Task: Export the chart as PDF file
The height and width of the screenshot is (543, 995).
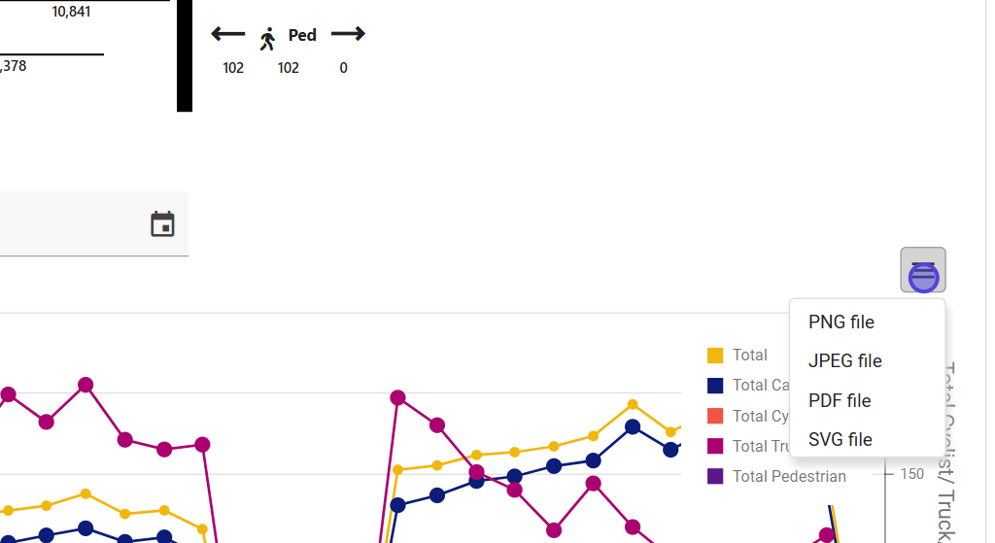Action: pyautogui.click(x=840, y=400)
